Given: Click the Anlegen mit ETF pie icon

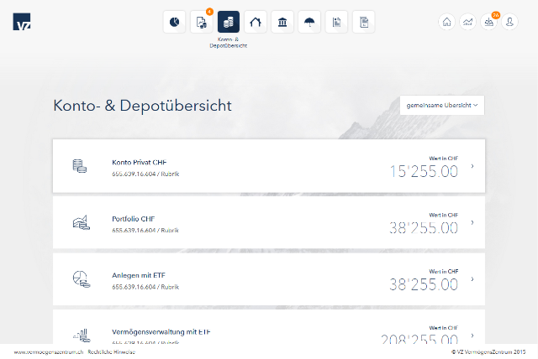Looking at the screenshot, I should click(x=82, y=279).
